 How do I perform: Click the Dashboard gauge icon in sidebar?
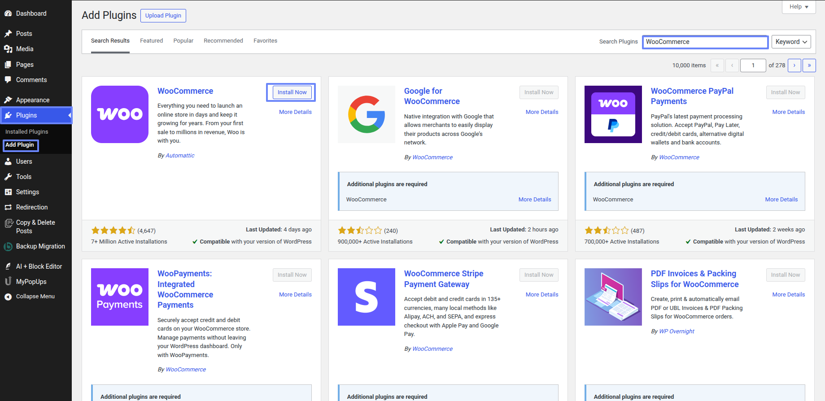pos(8,13)
